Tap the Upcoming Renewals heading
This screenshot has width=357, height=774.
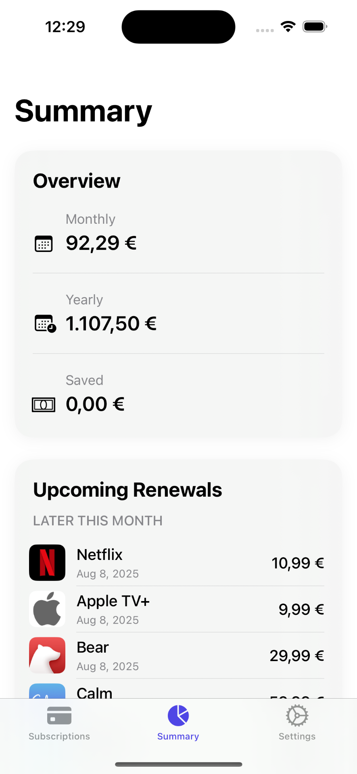pos(127,490)
